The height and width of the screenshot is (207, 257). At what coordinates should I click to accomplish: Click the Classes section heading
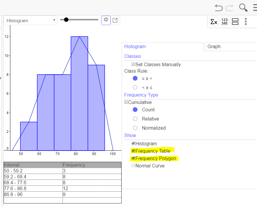click(x=132, y=56)
